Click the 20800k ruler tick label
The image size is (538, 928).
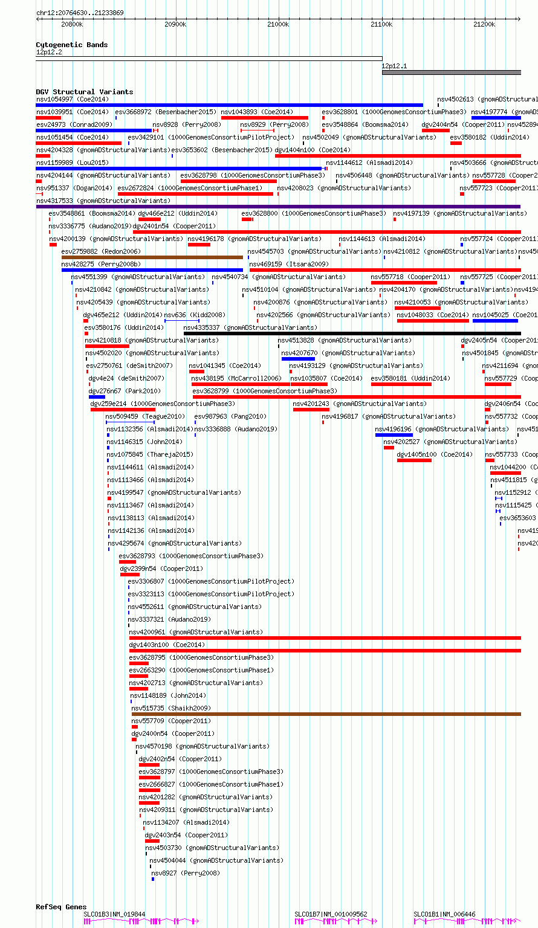72,24
